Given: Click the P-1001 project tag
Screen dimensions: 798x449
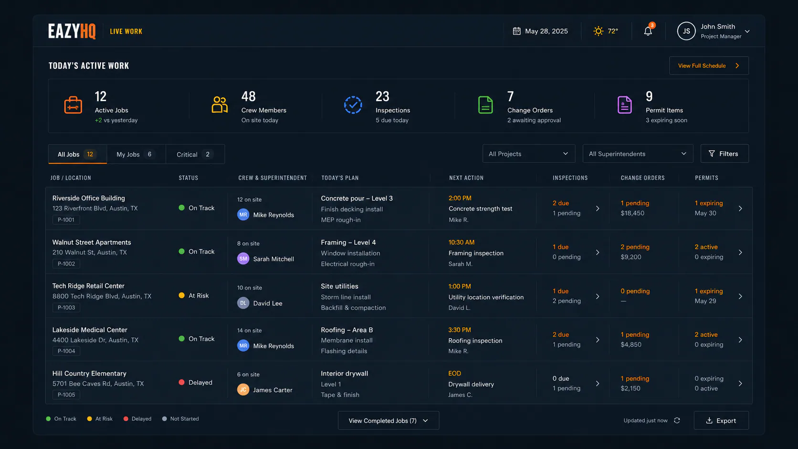Looking at the screenshot, I should [x=66, y=220].
